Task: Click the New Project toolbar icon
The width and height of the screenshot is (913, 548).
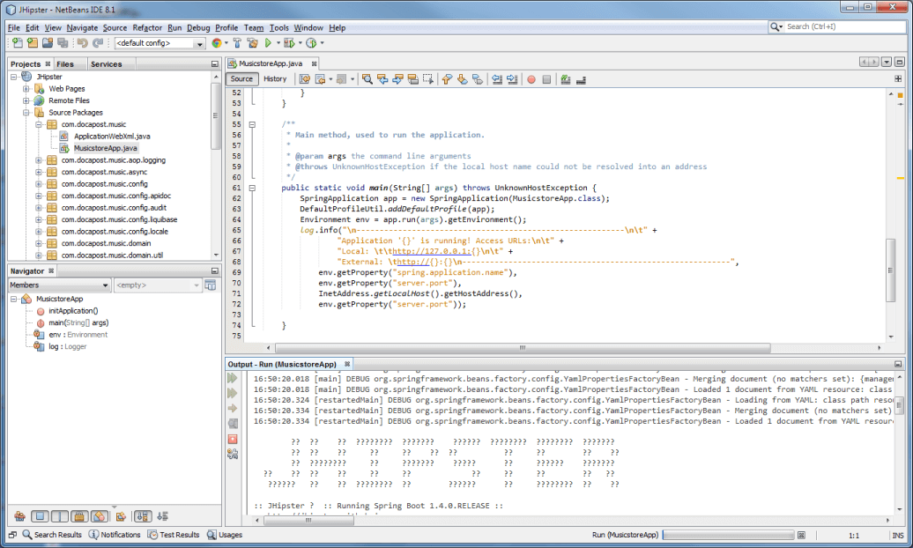Action: (x=33, y=42)
